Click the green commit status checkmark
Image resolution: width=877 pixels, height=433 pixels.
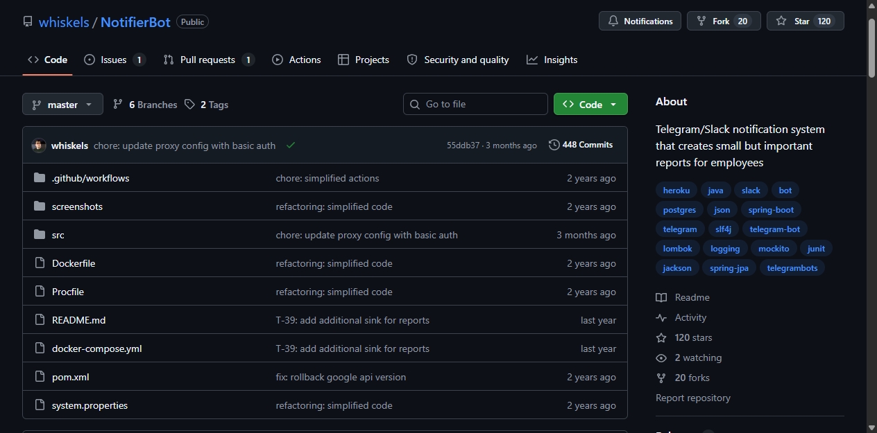[291, 145]
